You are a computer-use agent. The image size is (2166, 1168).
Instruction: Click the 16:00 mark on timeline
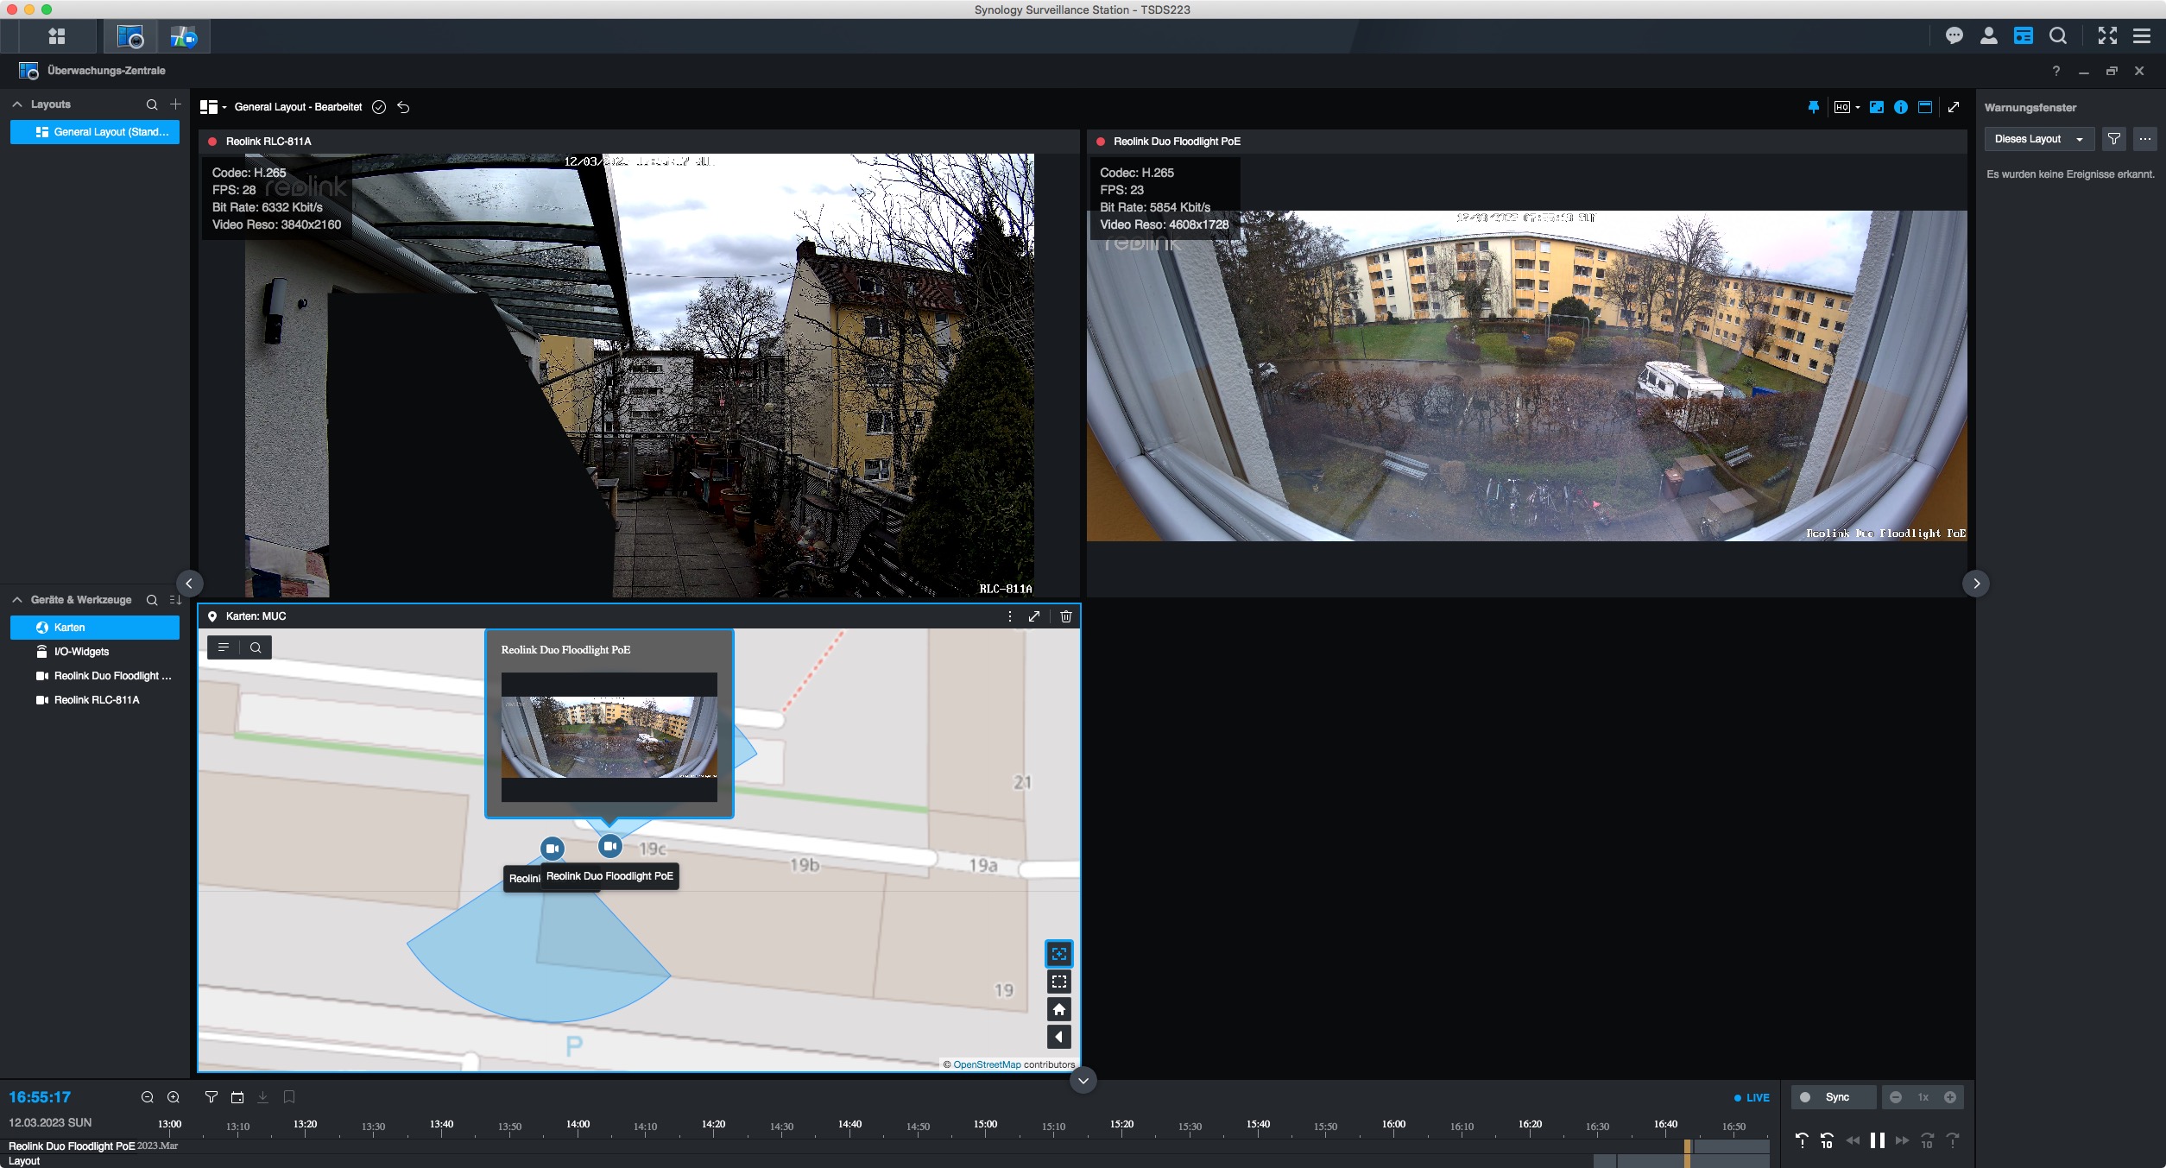(1393, 1125)
